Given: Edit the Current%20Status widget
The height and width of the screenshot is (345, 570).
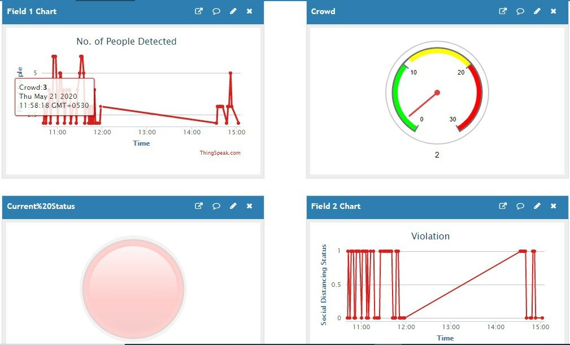Looking at the screenshot, I should pyautogui.click(x=233, y=206).
